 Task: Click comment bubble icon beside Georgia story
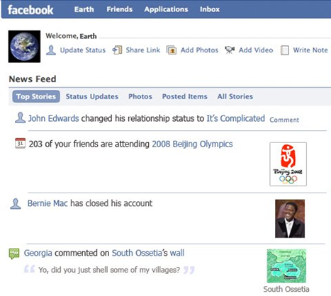(14, 254)
